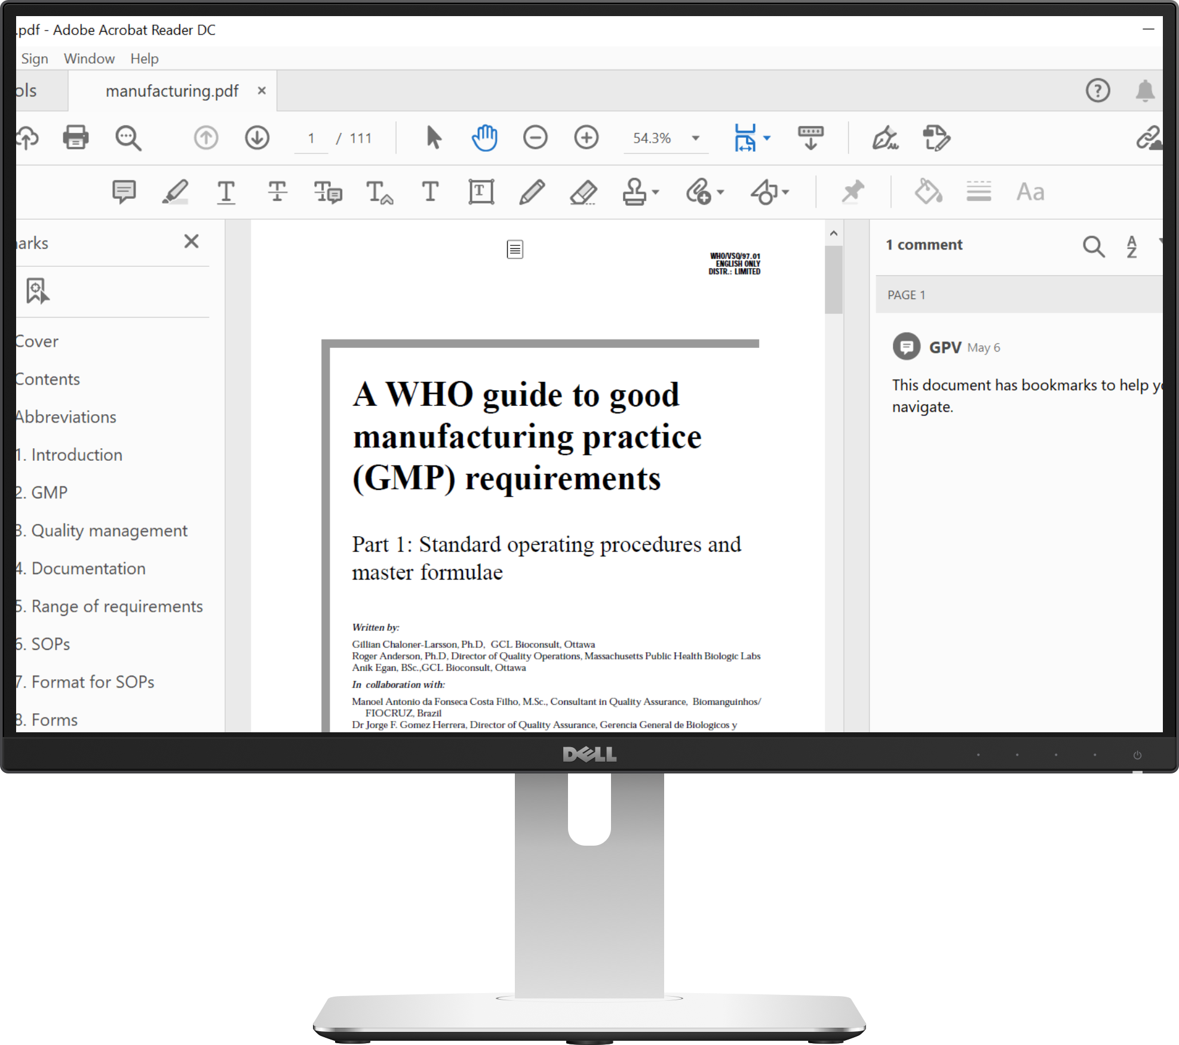Image resolution: width=1179 pixels, height=1045 pixels.
Task: Select the Highlight text tool
Action: (x=175, y=192)
